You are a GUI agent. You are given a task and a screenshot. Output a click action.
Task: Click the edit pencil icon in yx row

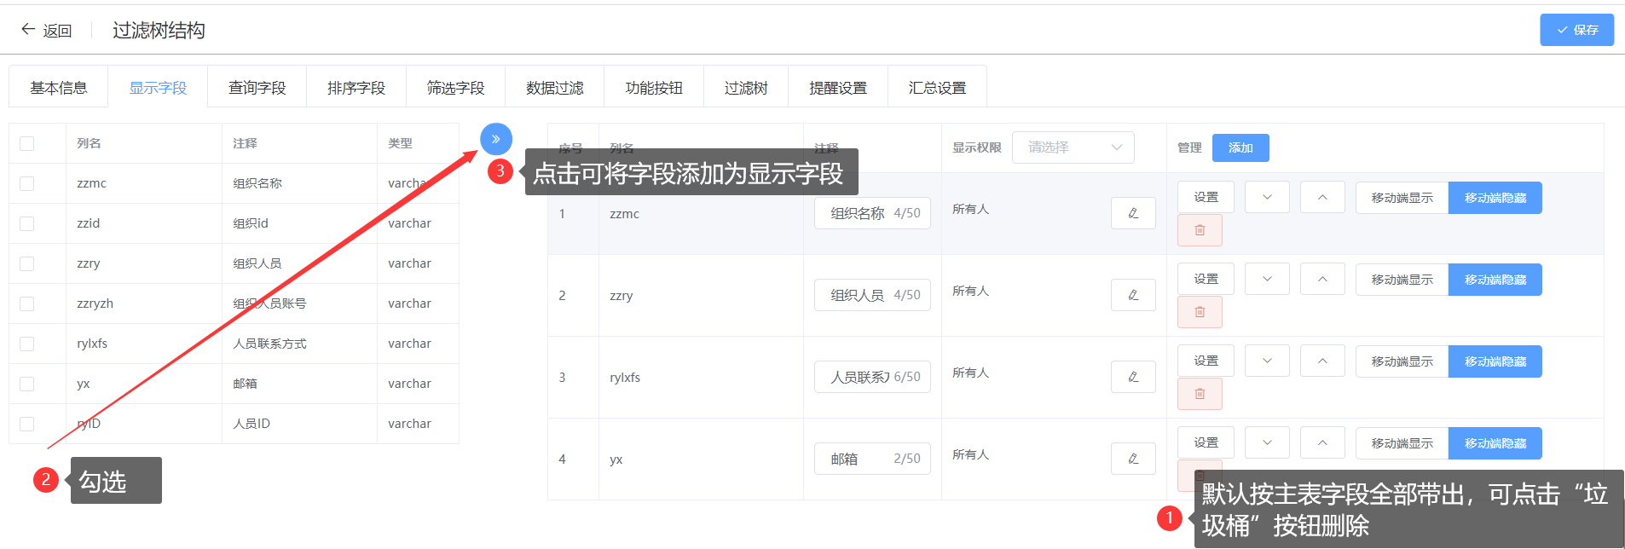tap(1132, 459)
